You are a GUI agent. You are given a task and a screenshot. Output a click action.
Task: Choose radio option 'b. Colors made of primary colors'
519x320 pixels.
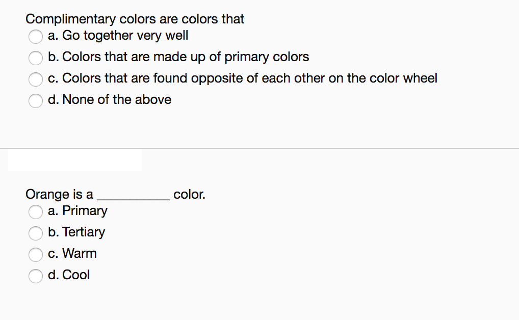coord(35,58)
